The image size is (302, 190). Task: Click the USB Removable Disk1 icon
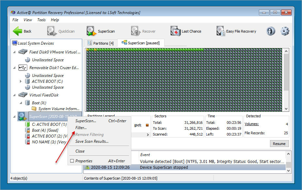(23, 68)
